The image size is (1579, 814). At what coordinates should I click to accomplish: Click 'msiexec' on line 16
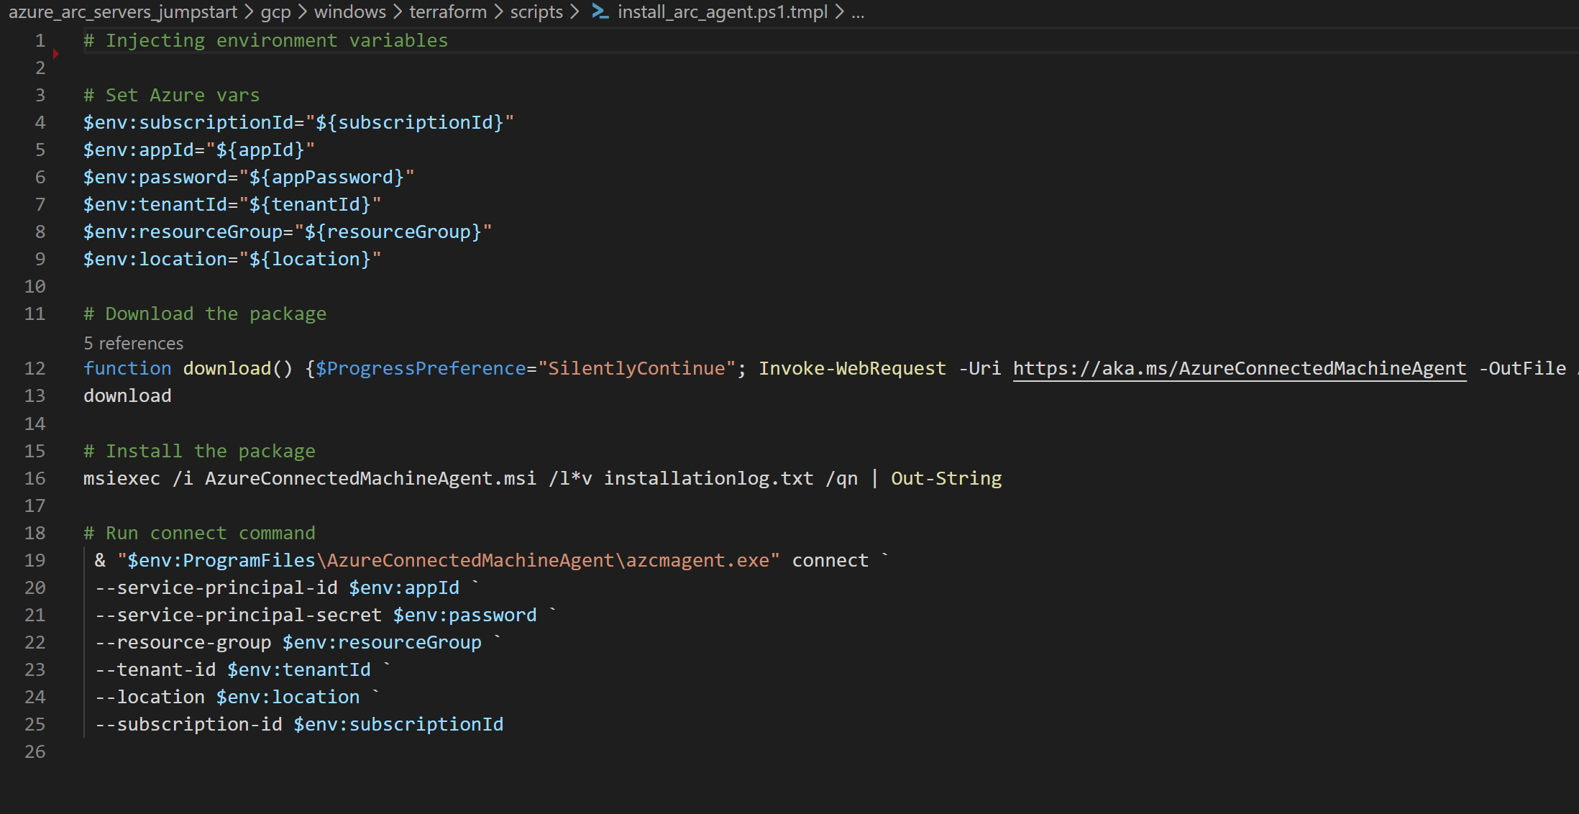click(122, 478)
